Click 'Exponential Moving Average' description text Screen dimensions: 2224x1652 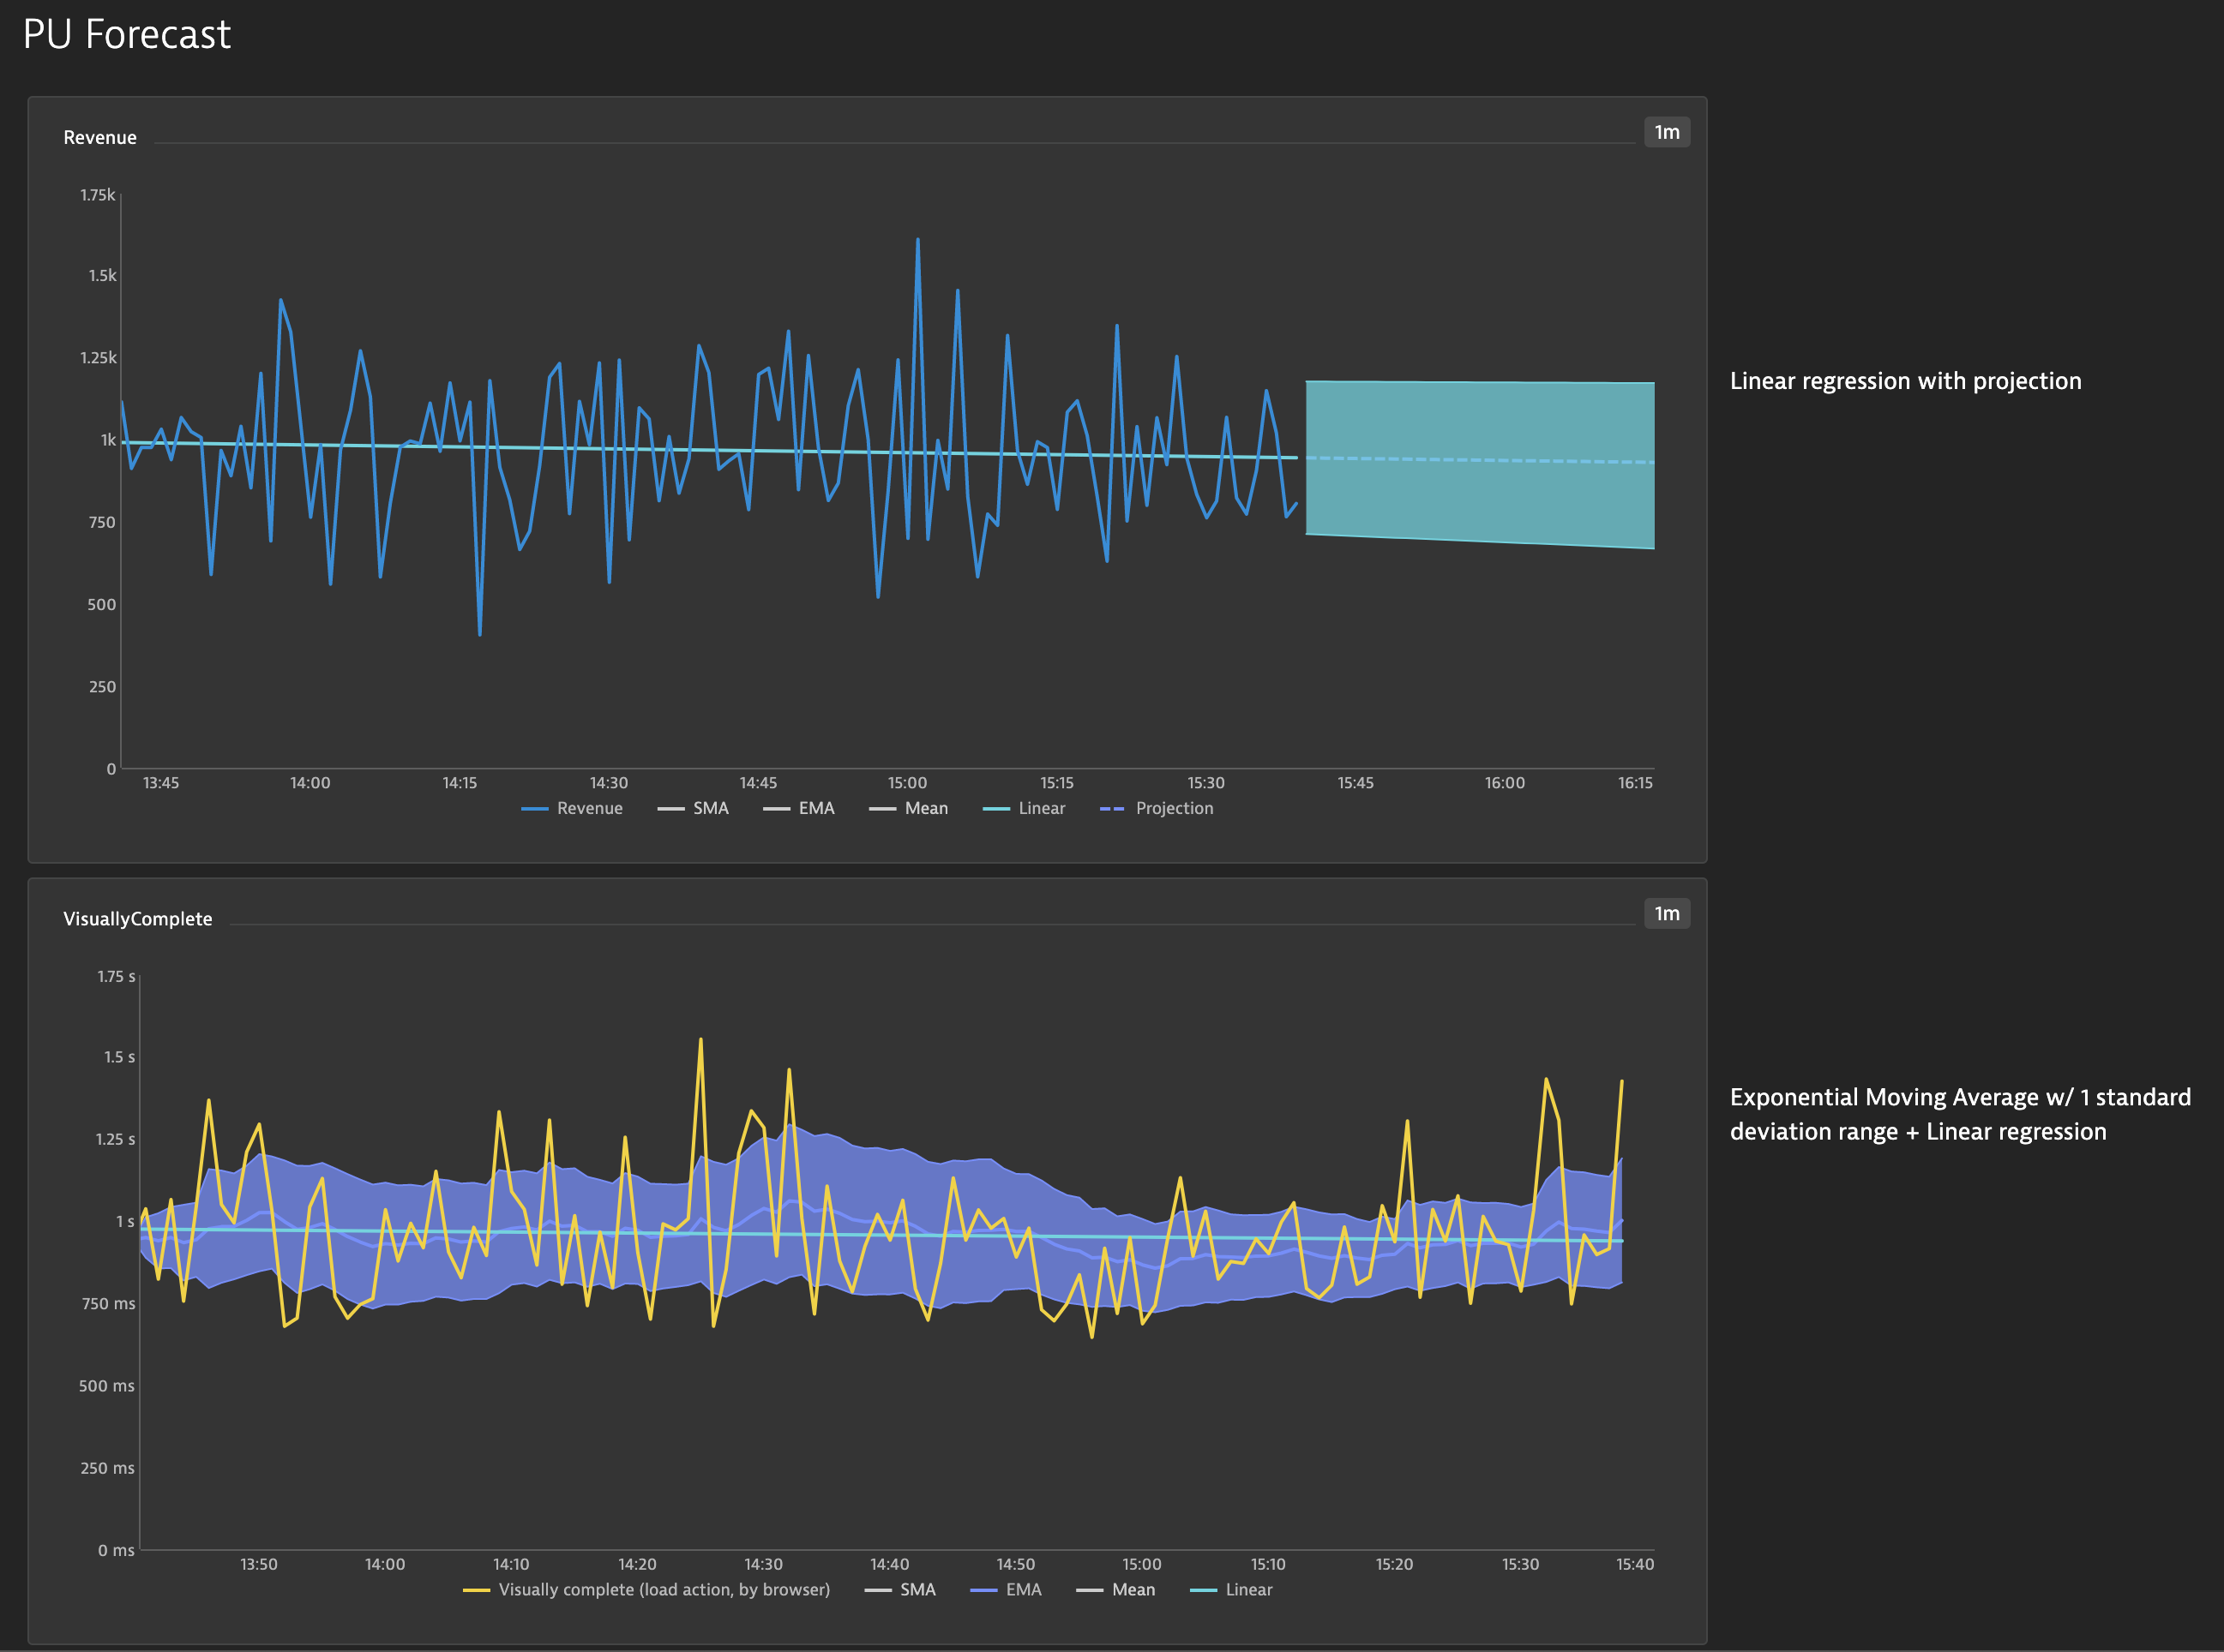click(1960, 1114)
